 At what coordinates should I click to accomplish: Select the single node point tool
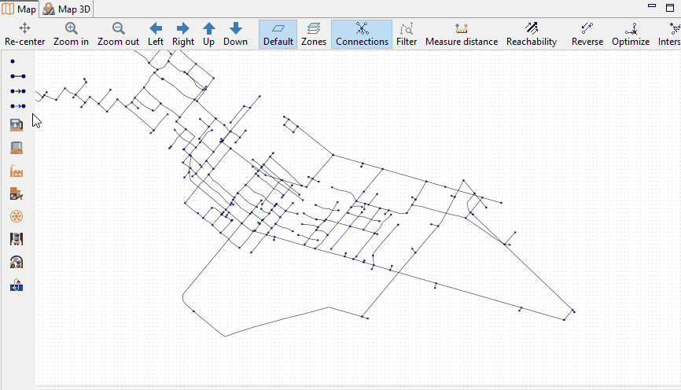pos(13,61)
